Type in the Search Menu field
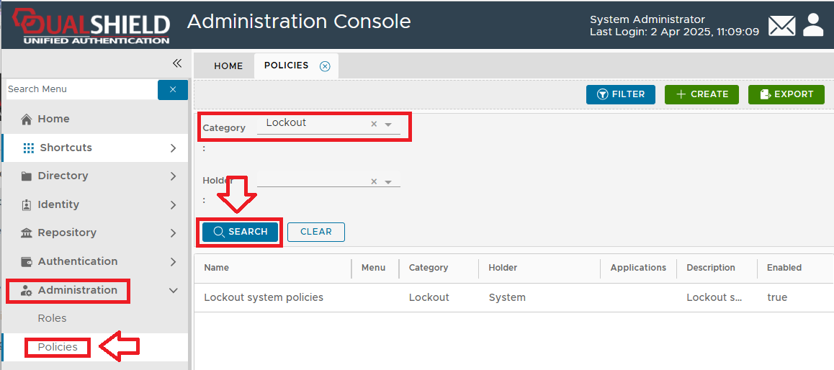Viewport: 834px width, 370px height. tap(79, 89)
